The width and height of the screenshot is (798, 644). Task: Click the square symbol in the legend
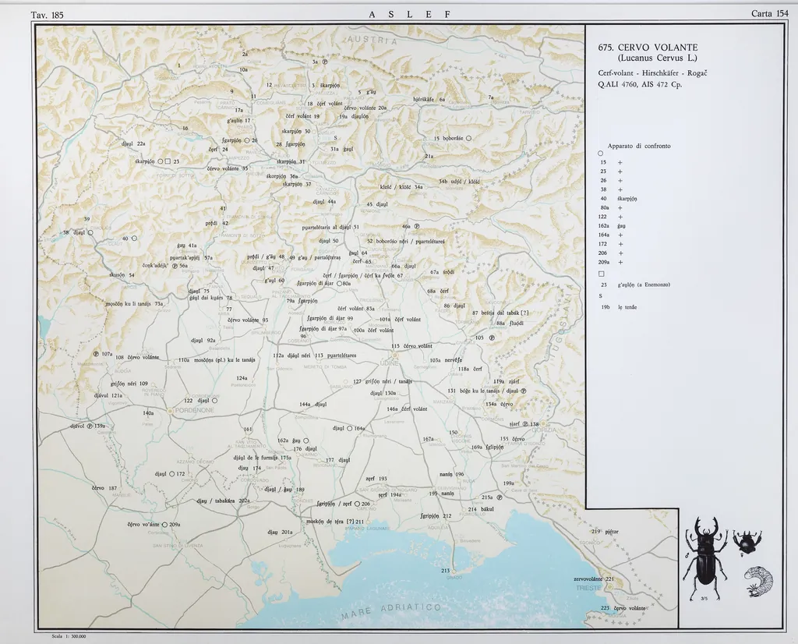601,274
